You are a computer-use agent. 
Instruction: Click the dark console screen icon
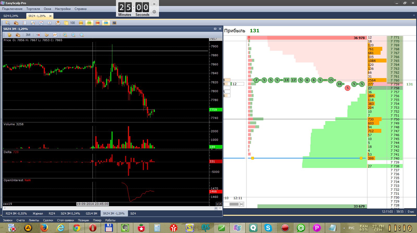click(x=114, y=23)
